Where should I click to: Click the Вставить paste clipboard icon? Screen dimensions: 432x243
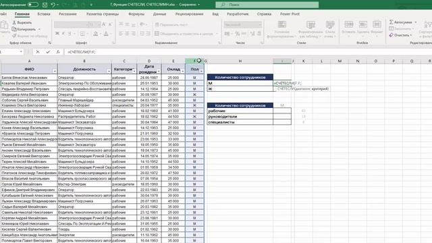pos(5,26)
